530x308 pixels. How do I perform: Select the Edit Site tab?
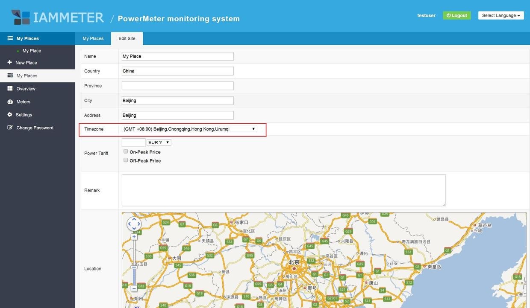click(127, 38)
